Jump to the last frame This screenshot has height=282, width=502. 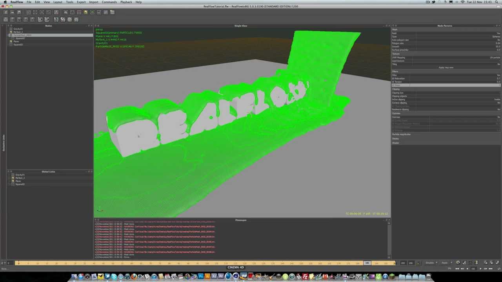click(491, 269)
